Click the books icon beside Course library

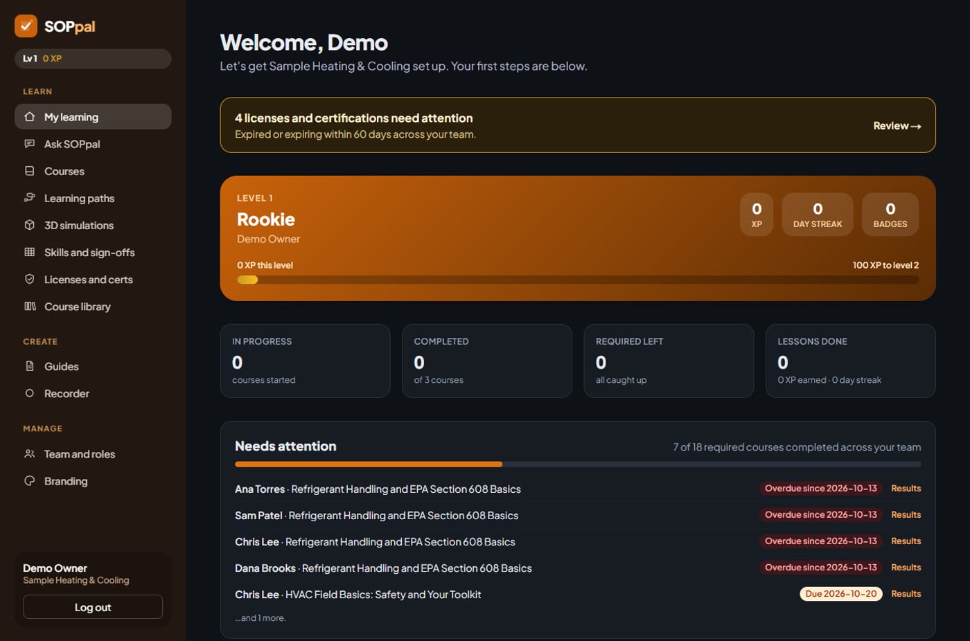[30, 306]
